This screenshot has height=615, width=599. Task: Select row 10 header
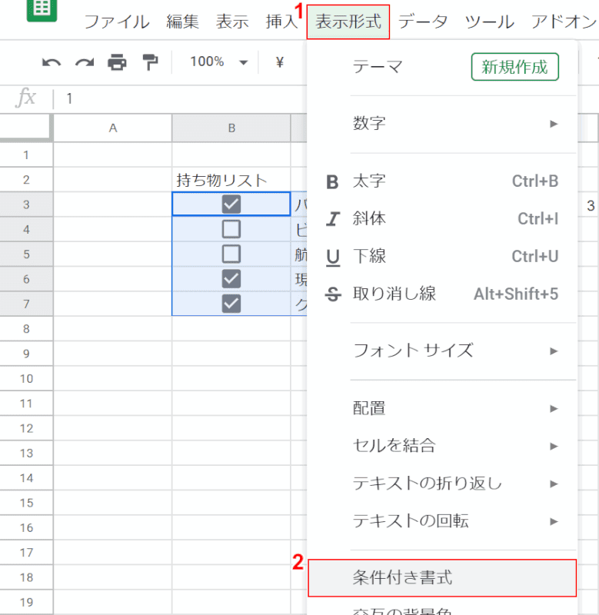click(26, 378)
